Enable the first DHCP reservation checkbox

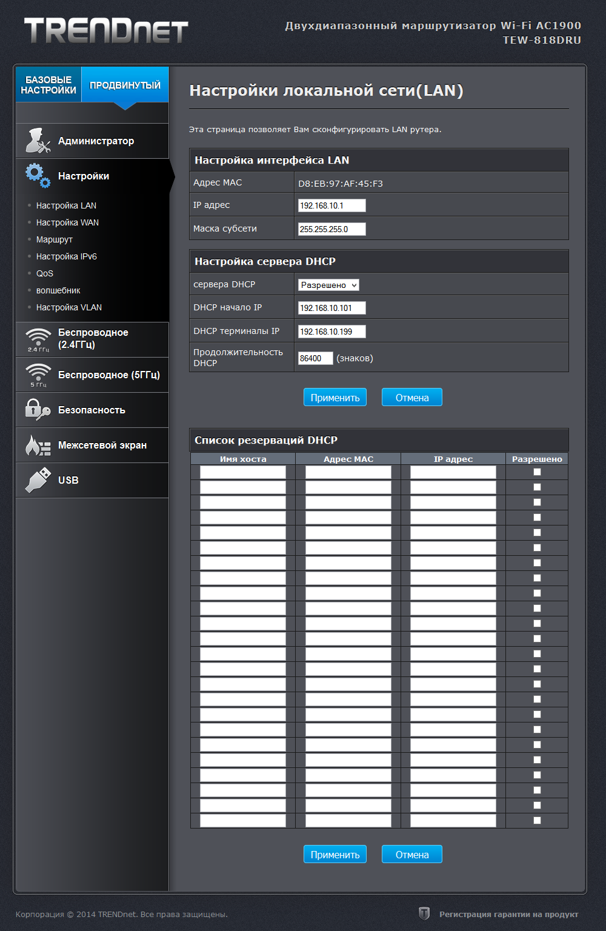[537, 472]
